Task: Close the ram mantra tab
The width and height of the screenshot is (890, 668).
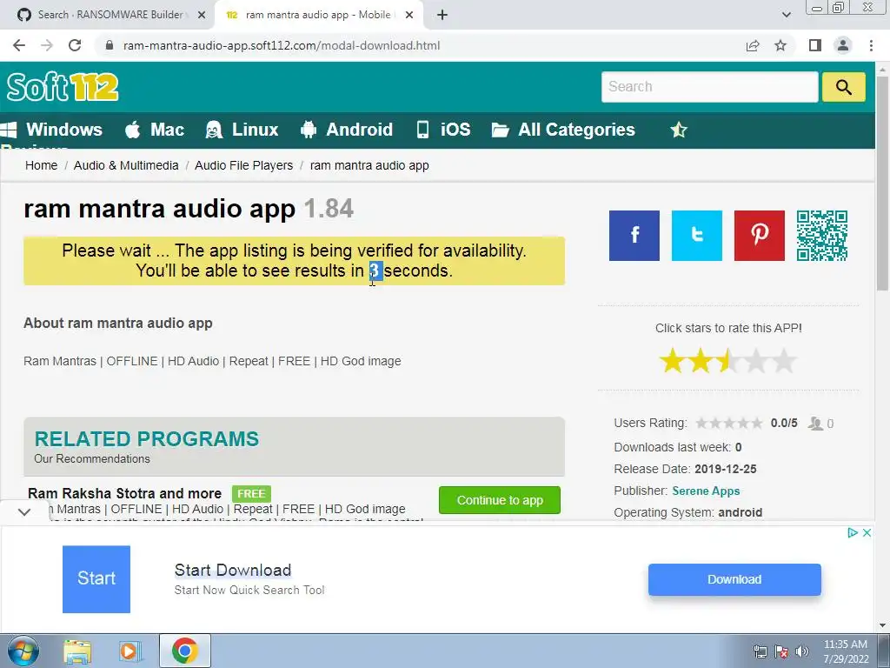Action: [409, 16]
